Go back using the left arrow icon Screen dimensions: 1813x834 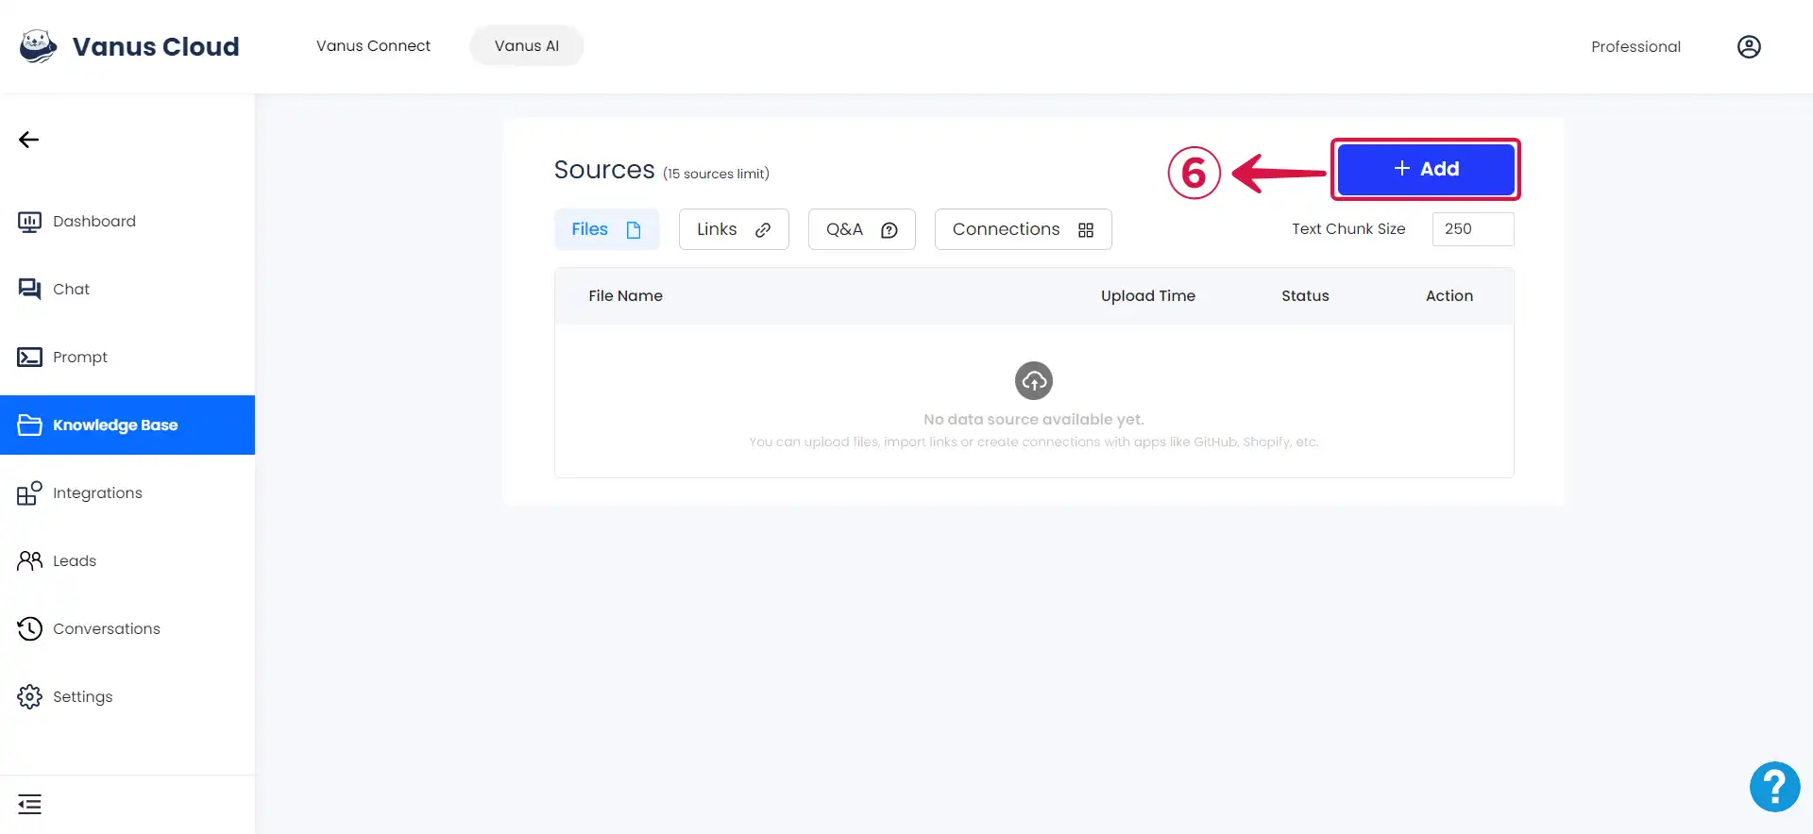pos(28,140)
